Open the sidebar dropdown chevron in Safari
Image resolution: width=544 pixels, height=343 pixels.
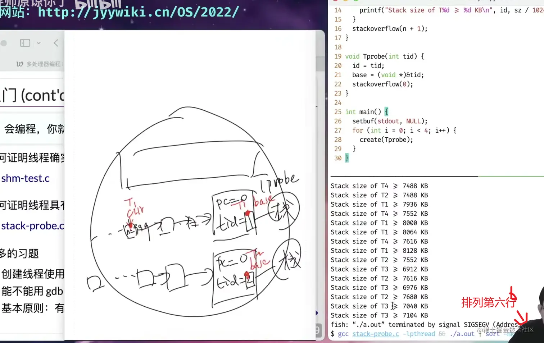point(38,43)
